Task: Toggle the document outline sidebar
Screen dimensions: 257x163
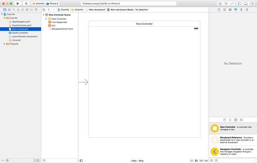Action: pos(81,160)
